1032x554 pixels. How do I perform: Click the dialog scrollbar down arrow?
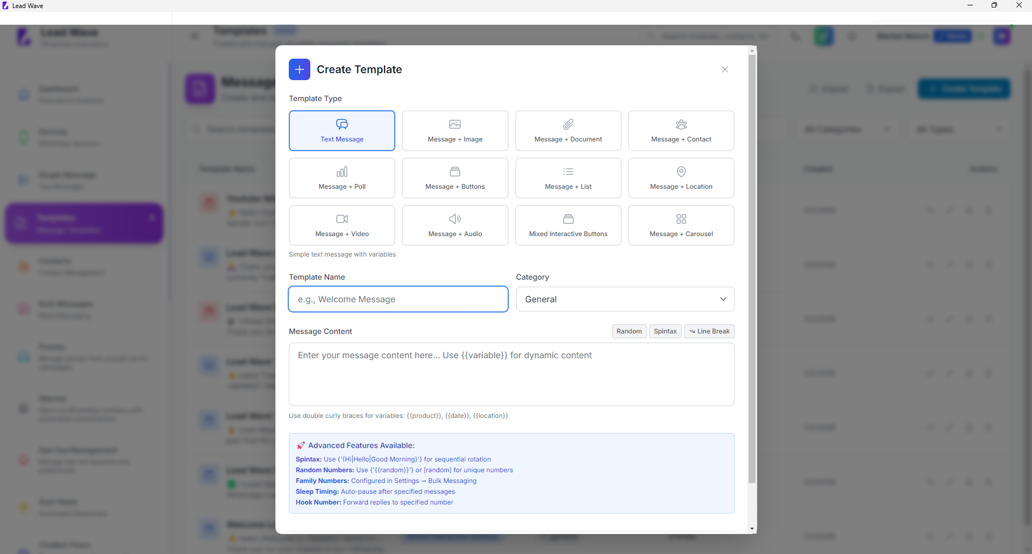(752, 529)
